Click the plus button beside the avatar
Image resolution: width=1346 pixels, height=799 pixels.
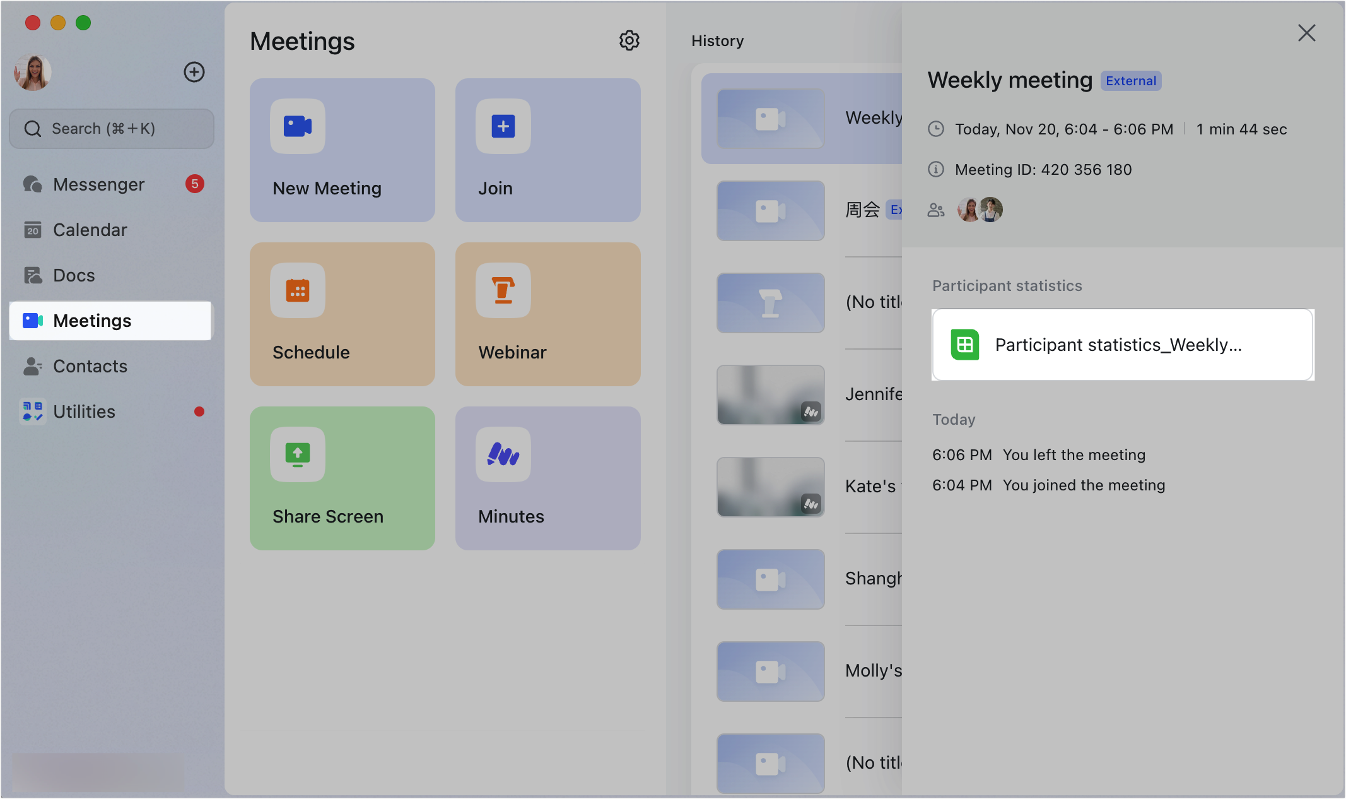194,72
